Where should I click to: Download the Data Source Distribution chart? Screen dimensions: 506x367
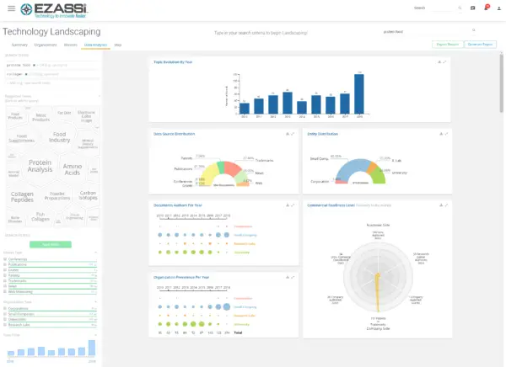[x=288, y=134]
